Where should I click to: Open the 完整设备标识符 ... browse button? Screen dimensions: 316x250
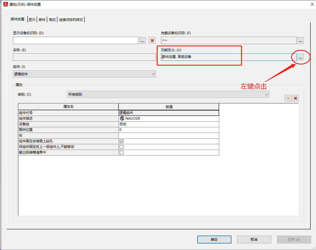coord(300,40)
